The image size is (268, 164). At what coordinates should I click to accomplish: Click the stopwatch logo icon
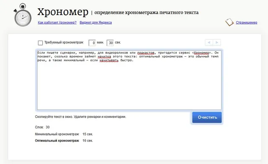23,15
